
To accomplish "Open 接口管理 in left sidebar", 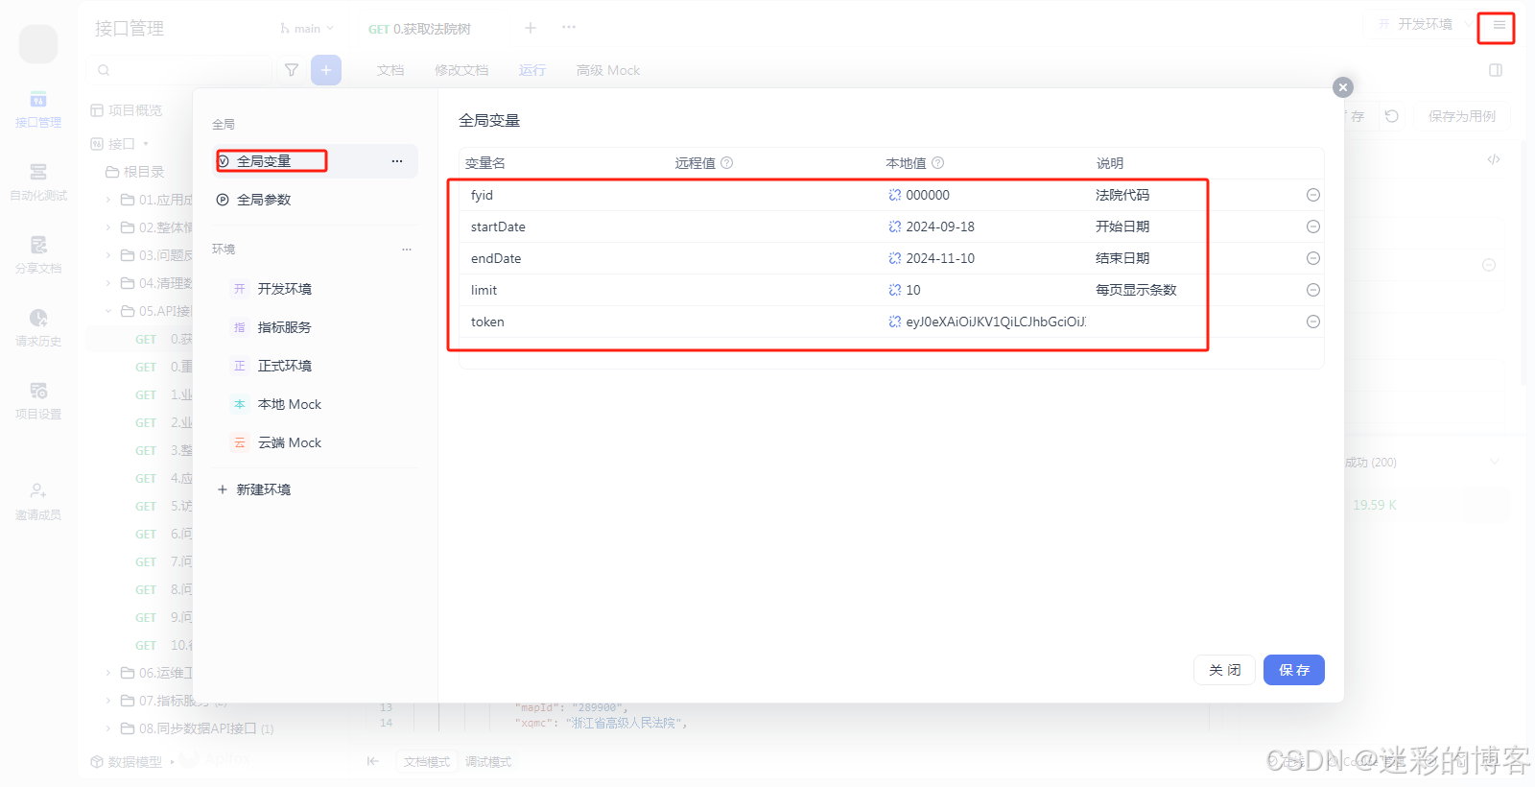I will point(38,109).
